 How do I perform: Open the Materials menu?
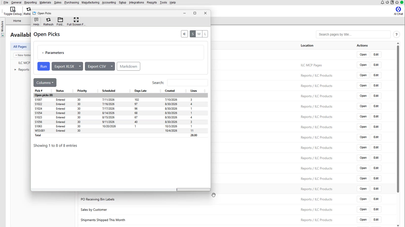tap(45, 3)
